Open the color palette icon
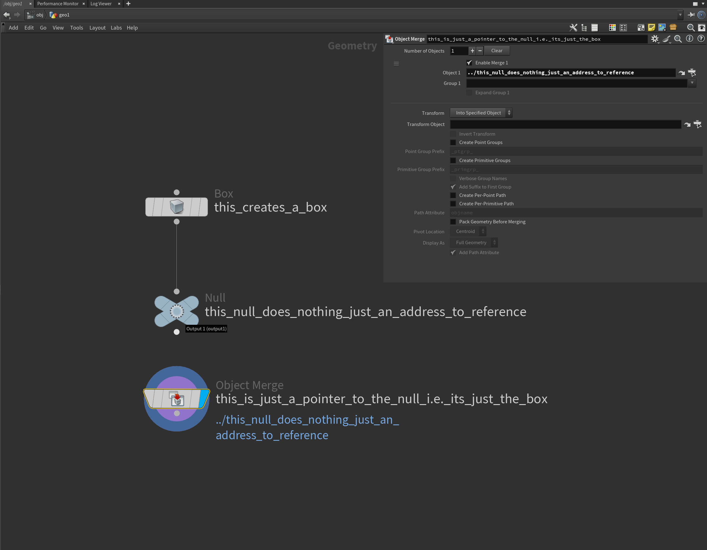The width and height of the screenshot is (707, 550). pyautogui.click(x=612, y=28)
